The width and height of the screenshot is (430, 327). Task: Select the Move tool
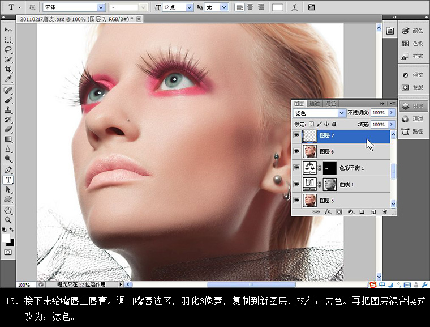click(x=8, y=29)
